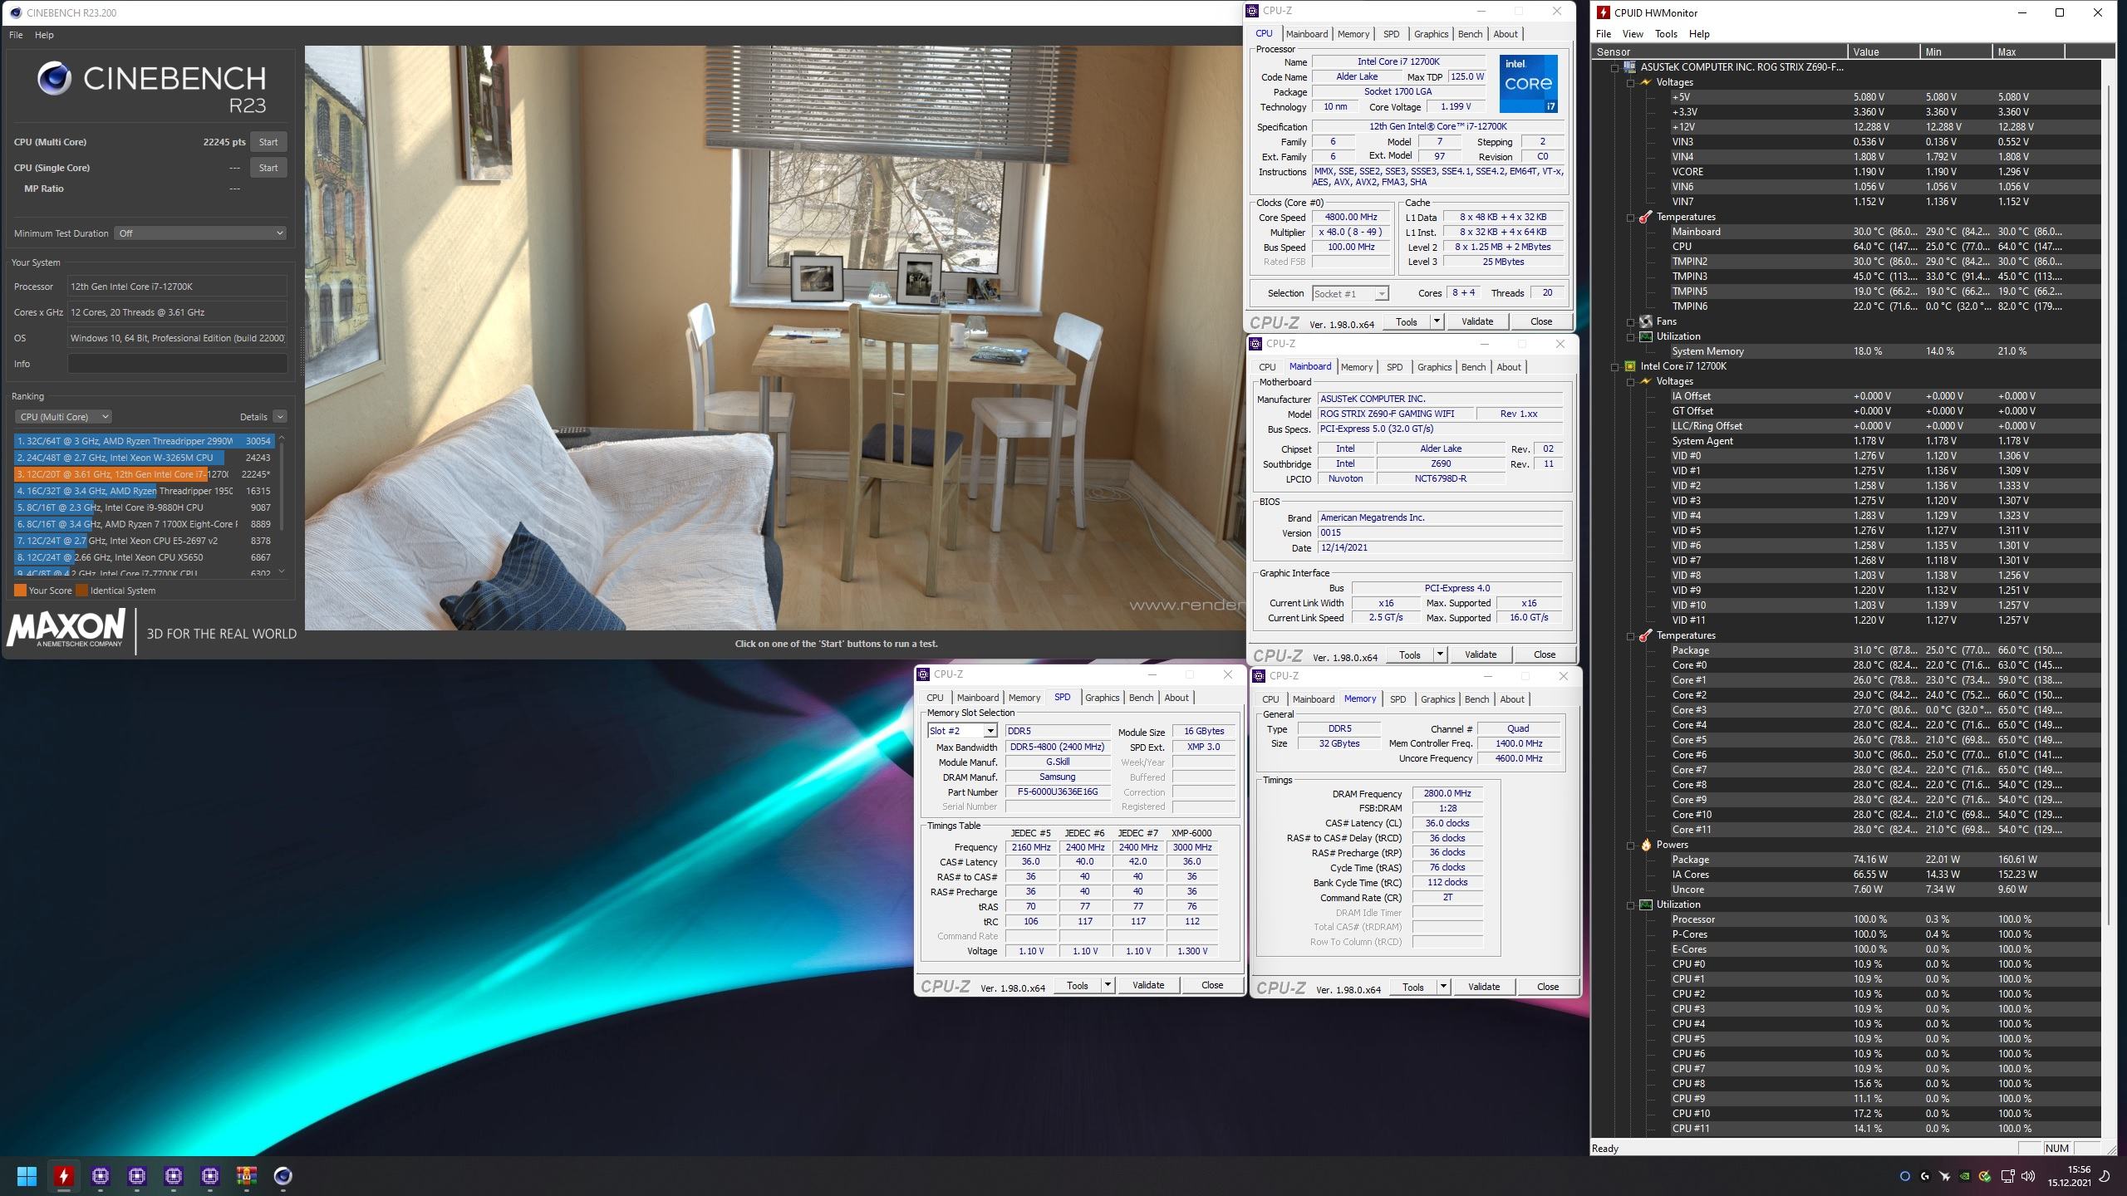Collapse the HWMonitor Fans tree node
2127x1196 pixels.
(1630, 321)
